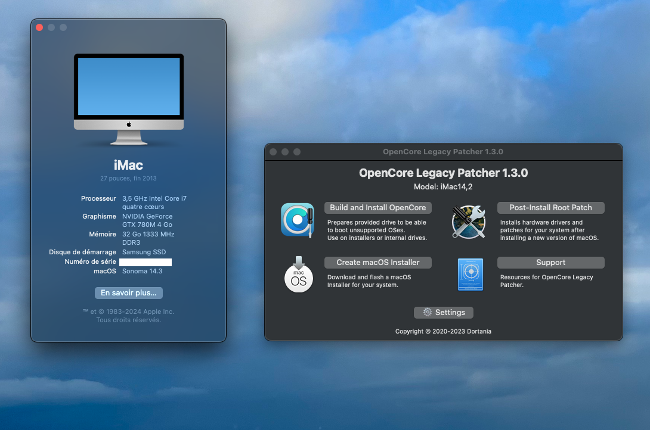Screen dimensions: 650x430
Task: Click the Numéro de série label
Action: 91,261
